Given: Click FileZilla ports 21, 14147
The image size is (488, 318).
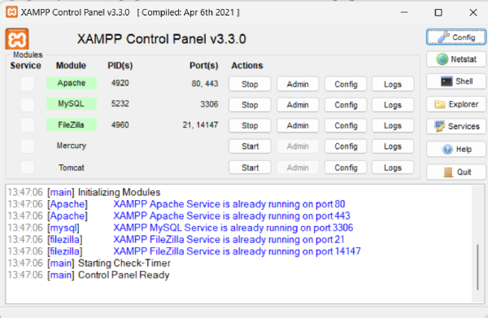Looking at the screenshot, I should [200, 125].
